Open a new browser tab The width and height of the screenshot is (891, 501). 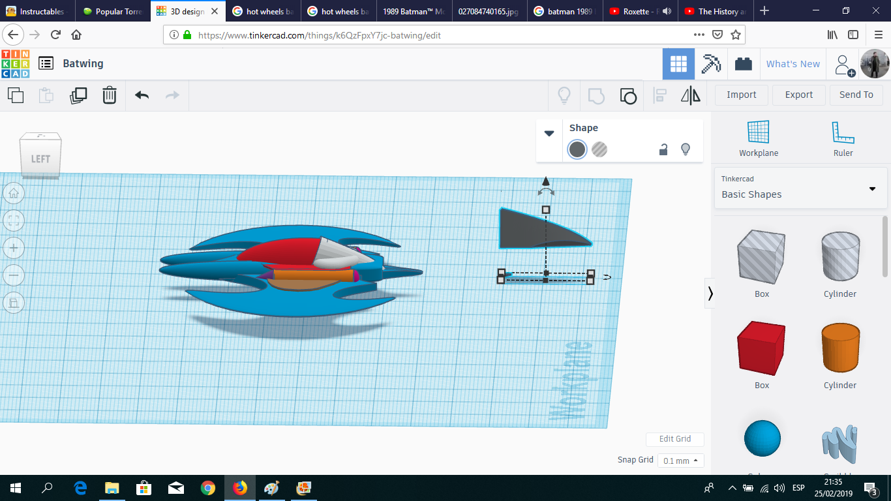click(764, 11)
